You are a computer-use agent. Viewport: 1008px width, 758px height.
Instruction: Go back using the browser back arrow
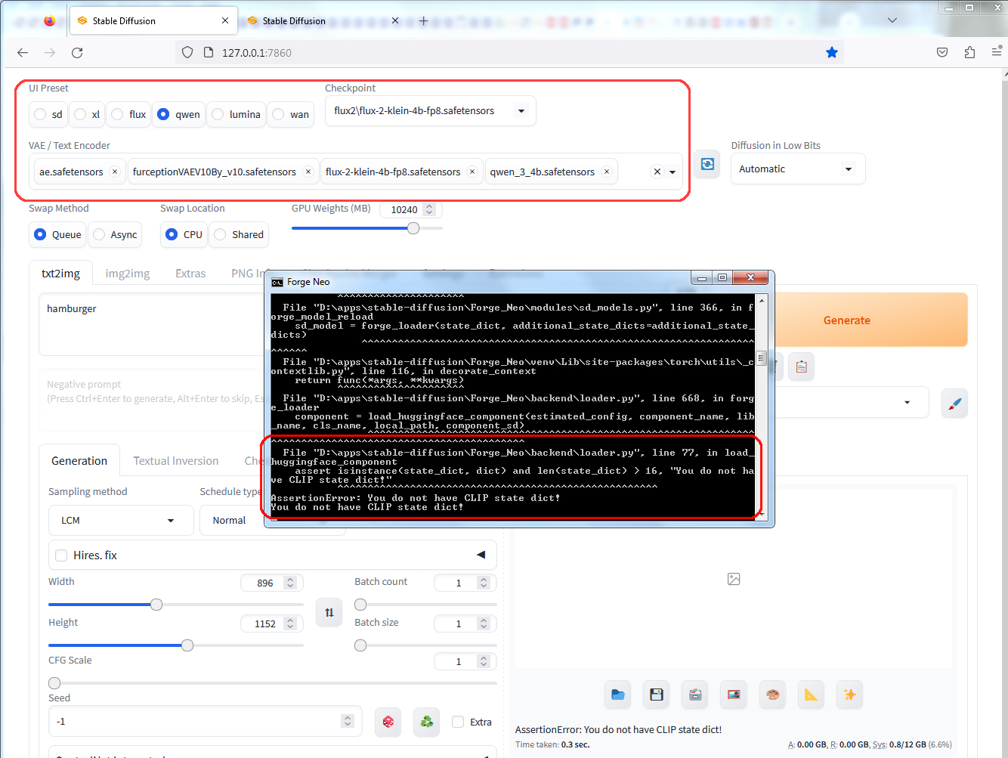(x=23, y=52)
